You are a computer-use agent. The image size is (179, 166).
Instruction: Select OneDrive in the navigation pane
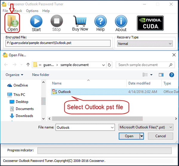click(x=18, y=85)
